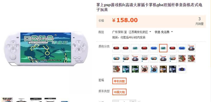Image resolution: width=211 pixels, height=102 pixels.
Task: Select first cyan console swatch in second row
Action: tap(116, 59)
